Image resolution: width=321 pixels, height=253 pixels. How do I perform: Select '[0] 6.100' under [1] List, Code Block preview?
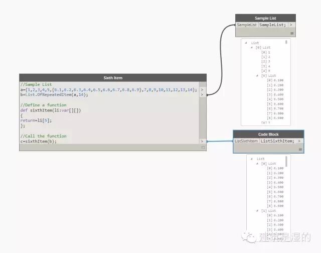pos(275,215)
